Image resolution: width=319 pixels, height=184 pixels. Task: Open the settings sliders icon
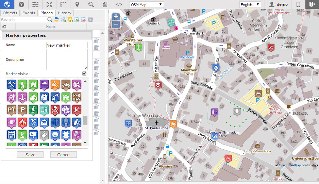pyautogui.click(x=35, y=4)
